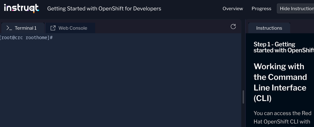Click the Instruqt logo
The width and height of the screenshot is (314, 127).
point(21,8)
